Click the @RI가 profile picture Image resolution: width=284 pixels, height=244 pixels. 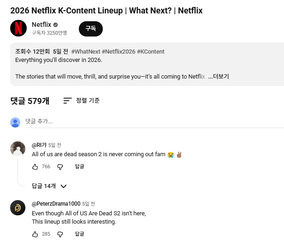point(18,149)
